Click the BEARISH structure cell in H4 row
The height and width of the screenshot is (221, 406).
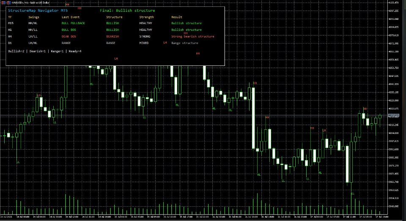[x=112, y=36]
